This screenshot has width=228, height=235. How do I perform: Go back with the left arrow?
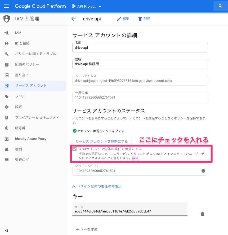(73, 19)
